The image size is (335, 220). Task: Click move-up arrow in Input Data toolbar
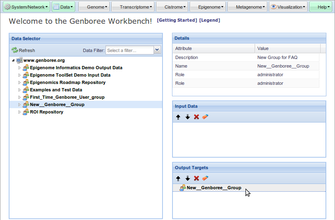click(x=178, y=117)
